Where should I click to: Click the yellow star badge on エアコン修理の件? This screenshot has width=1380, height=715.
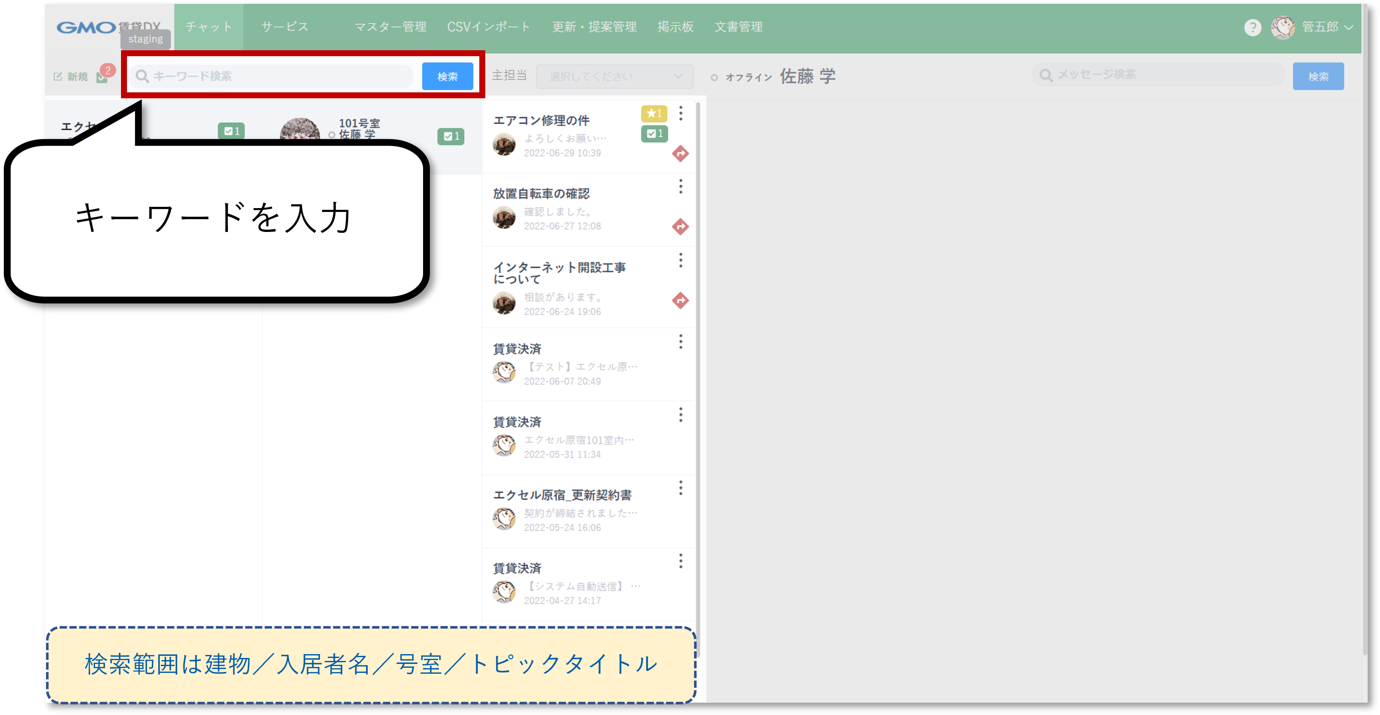coord(654,114)
